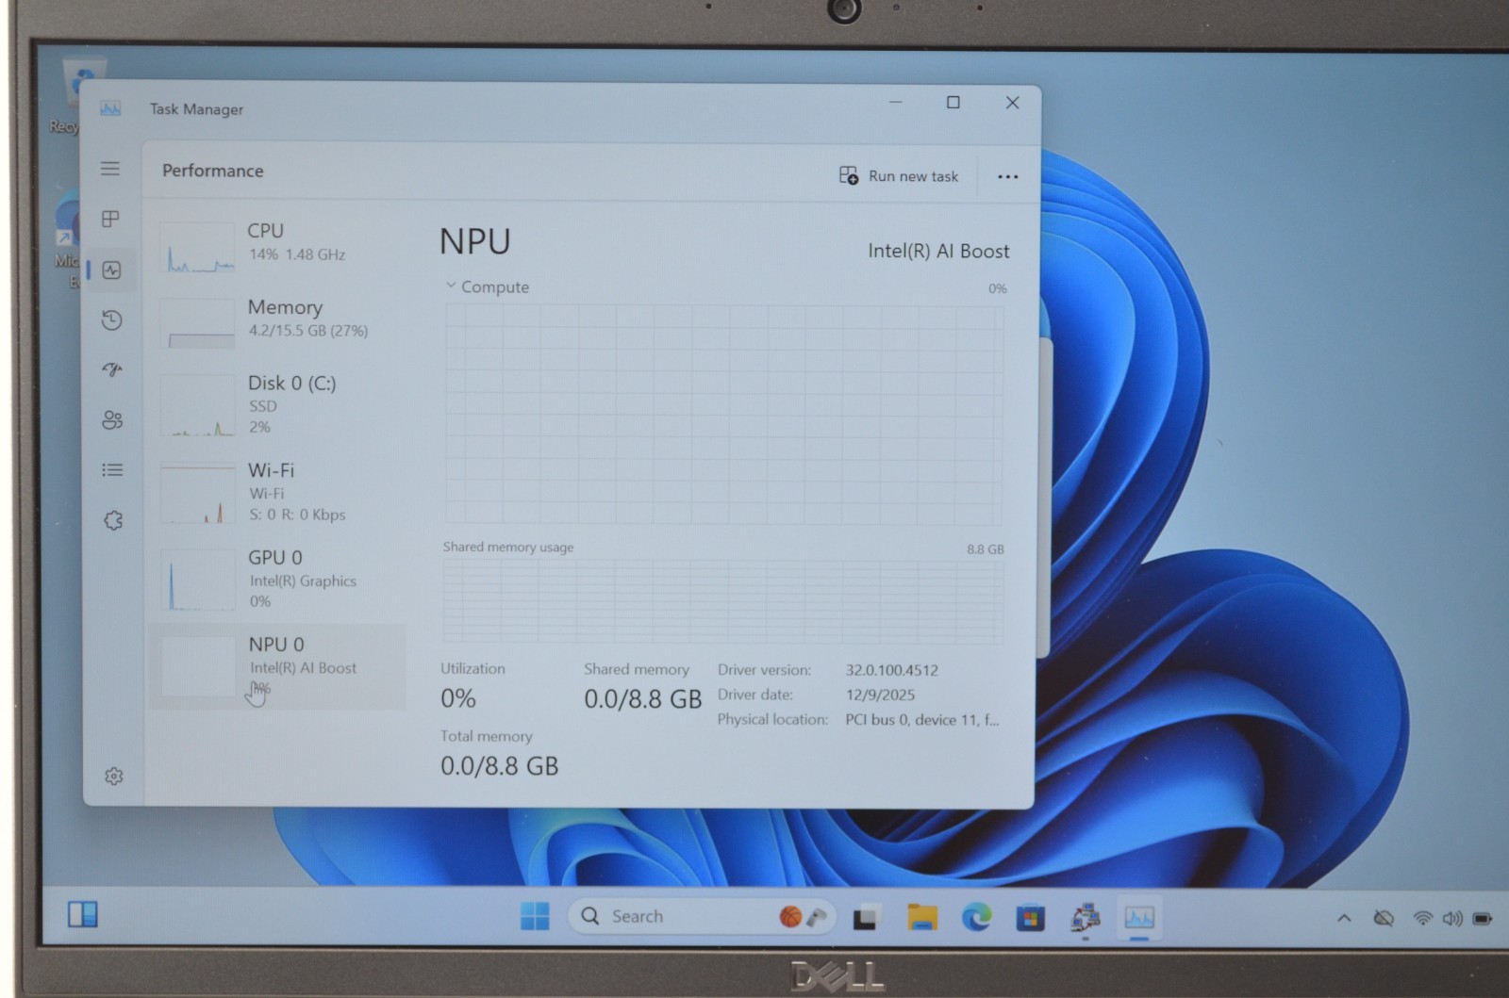Viewport: 1509px width, 998px height.
Task: Click the Memory mini usage graph thumbnail
Action: point(197,323)
